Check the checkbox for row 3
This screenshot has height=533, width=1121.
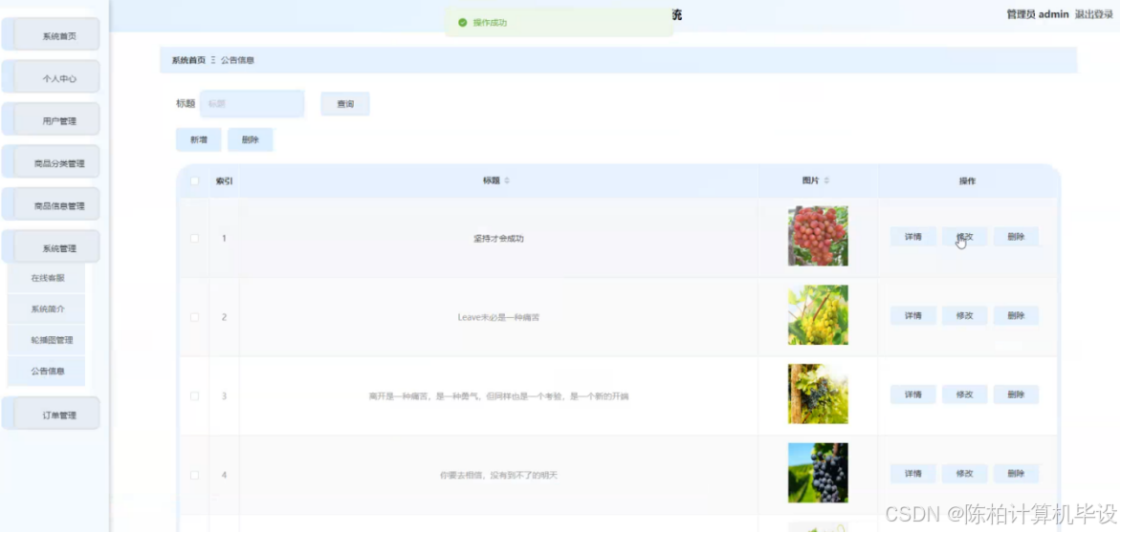(x=194, y=395)
